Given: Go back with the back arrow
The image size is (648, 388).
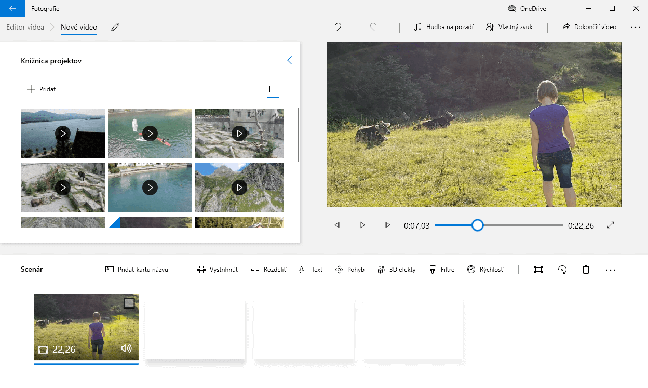Looking at the screenshot, I should (x=12, y=8).
